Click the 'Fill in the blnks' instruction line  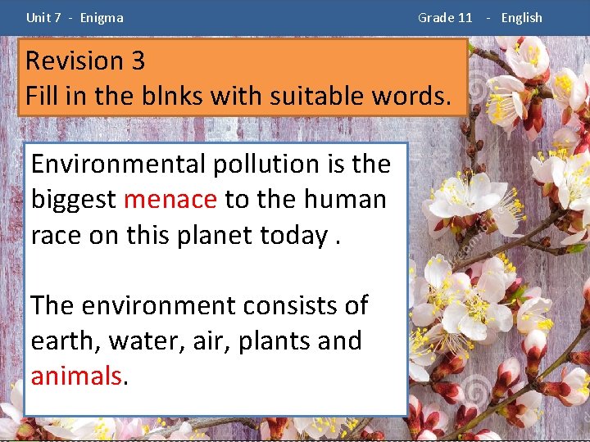[238, 96]
